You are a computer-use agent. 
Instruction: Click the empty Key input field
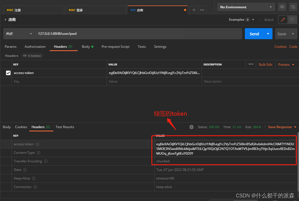59,81
